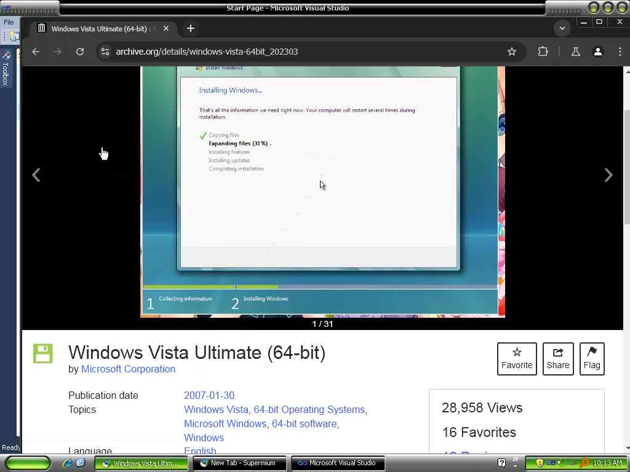Bookmark this page with the star
The image size is (630, 472).
(x=511, y=52)
